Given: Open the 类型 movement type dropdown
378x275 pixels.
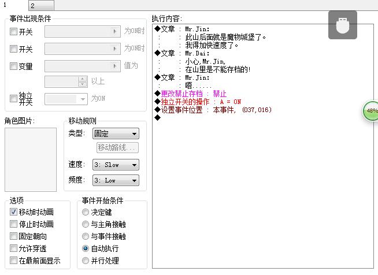Looking at the screenshot, I should (x=116, y=133).
